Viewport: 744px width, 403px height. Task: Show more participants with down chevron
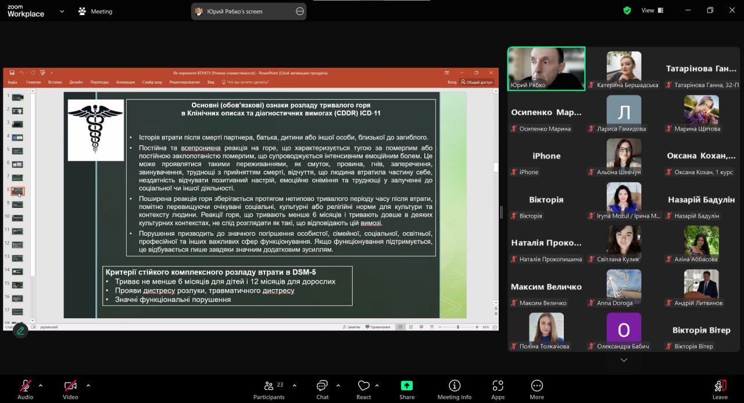[x=624, y=360]
